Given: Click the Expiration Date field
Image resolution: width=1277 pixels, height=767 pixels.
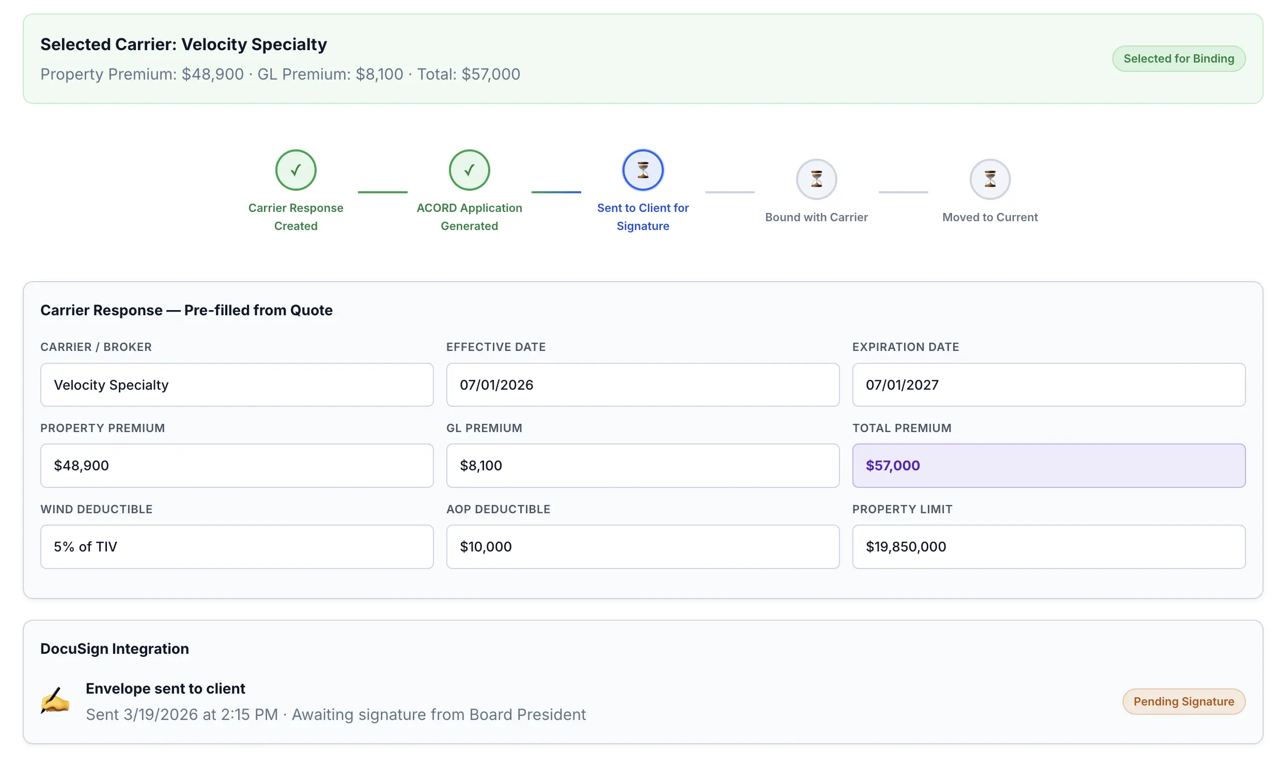Looking at the screenshot, I should (1049, 385).
